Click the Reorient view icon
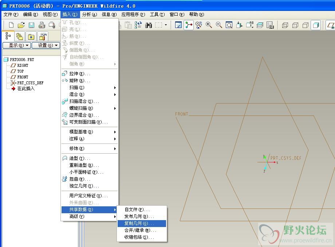The height and width of the screenshot is (247, 335). 239,25
